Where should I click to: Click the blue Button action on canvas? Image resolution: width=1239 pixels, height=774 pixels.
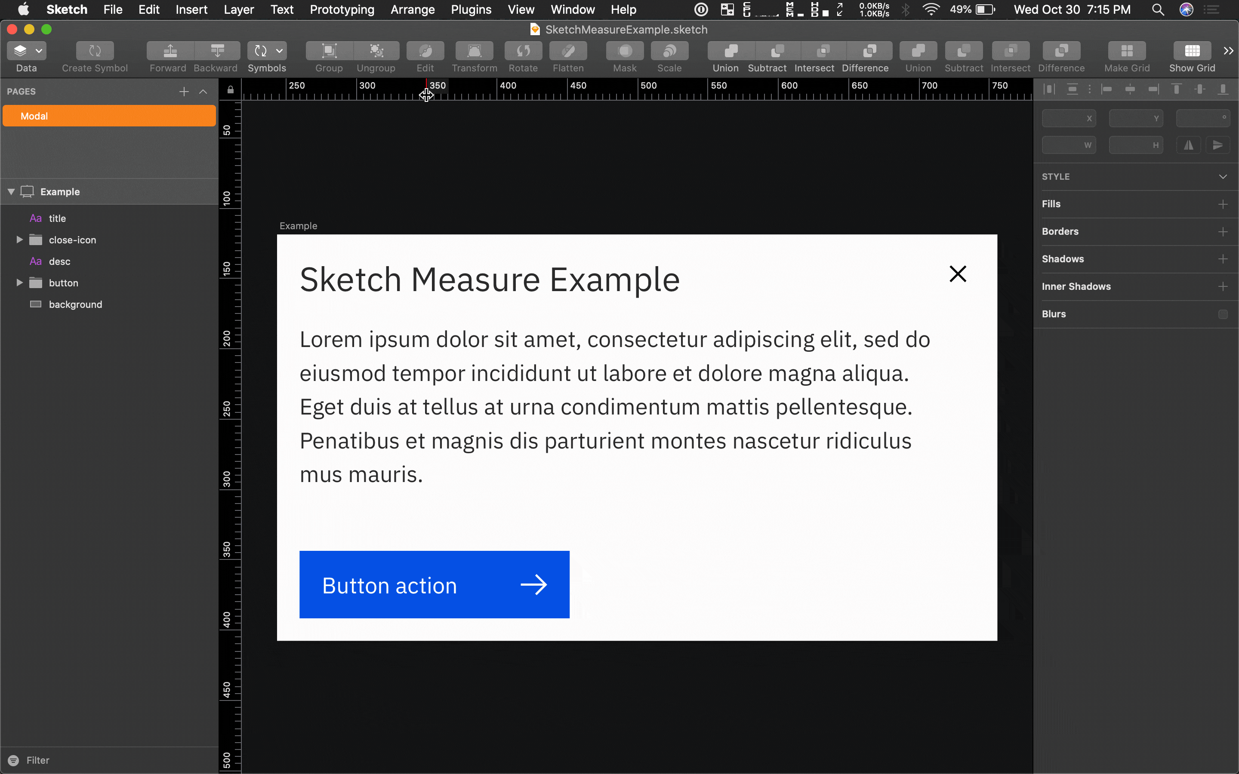pyautogui.click(x=434, y=585)
